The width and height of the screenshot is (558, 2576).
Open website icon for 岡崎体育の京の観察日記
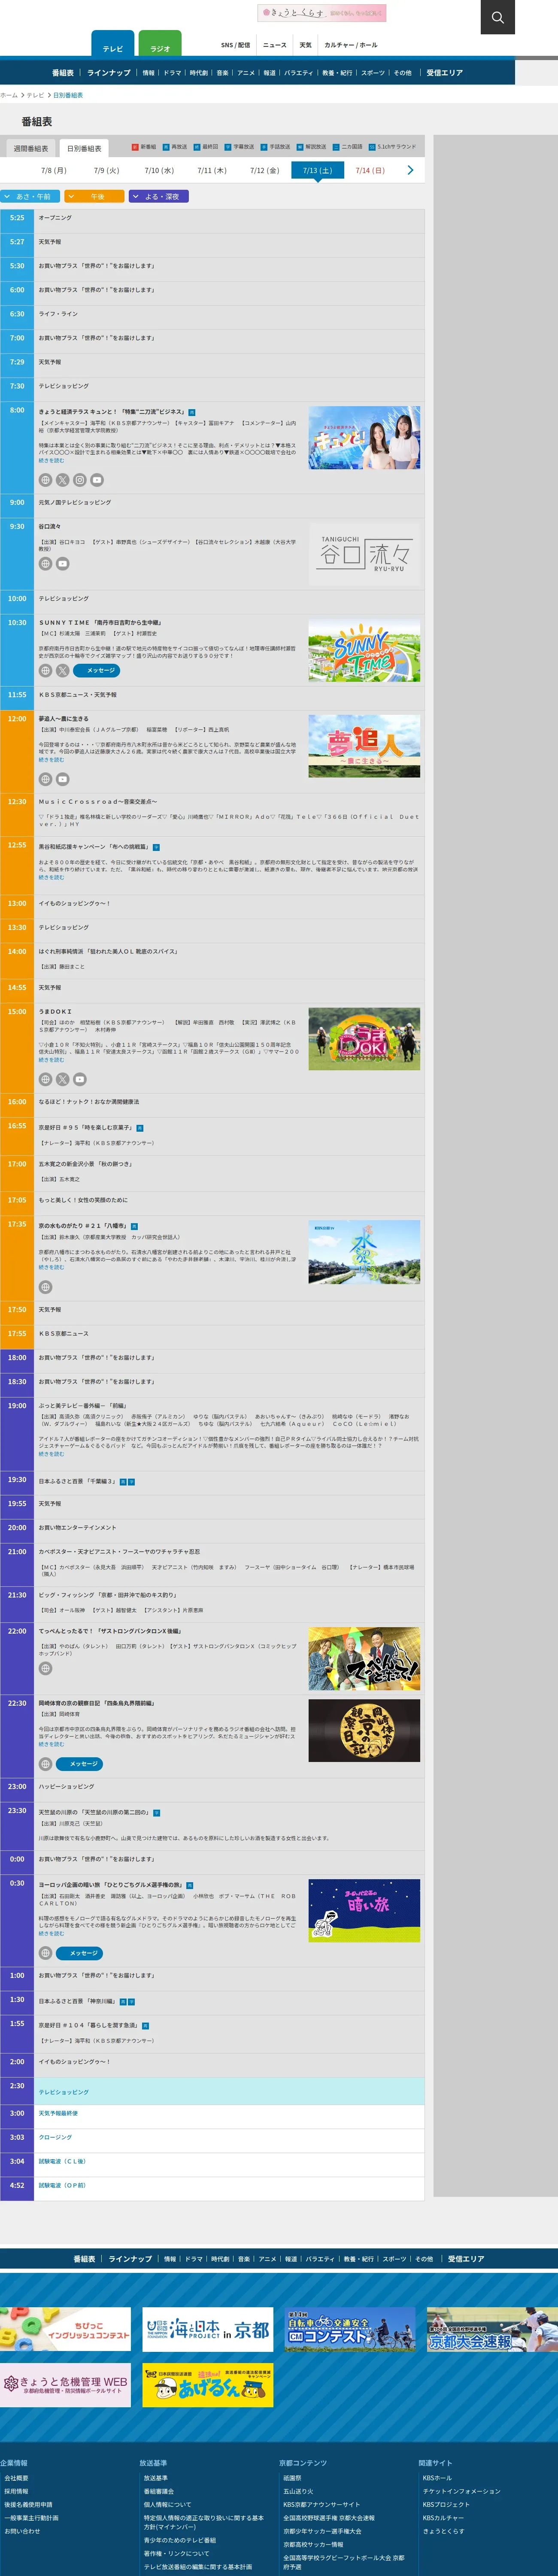pyautogui.click(x=45, y=1764)
